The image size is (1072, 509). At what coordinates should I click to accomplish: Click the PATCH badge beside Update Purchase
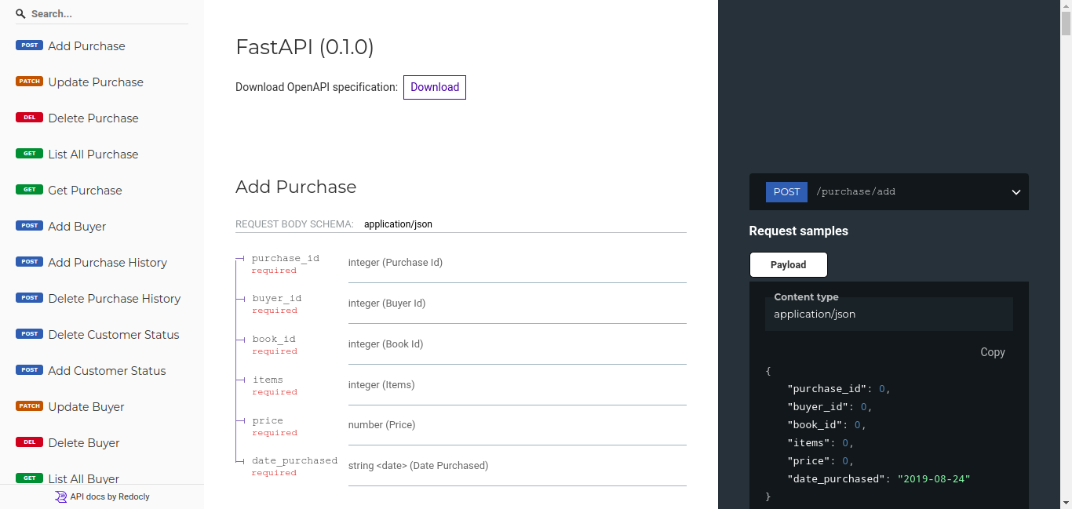point(29,81)
